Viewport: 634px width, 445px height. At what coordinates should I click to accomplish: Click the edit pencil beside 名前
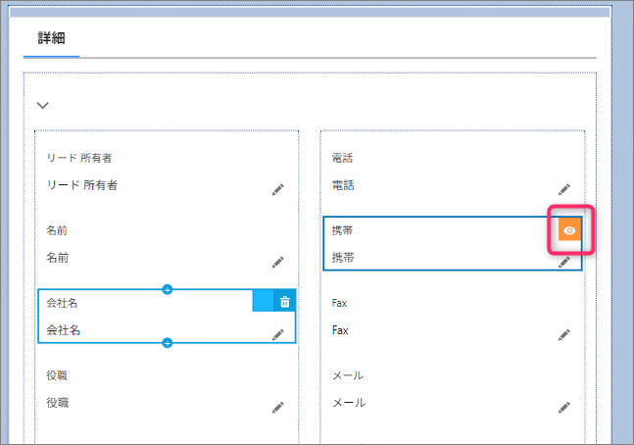[278, 263]
